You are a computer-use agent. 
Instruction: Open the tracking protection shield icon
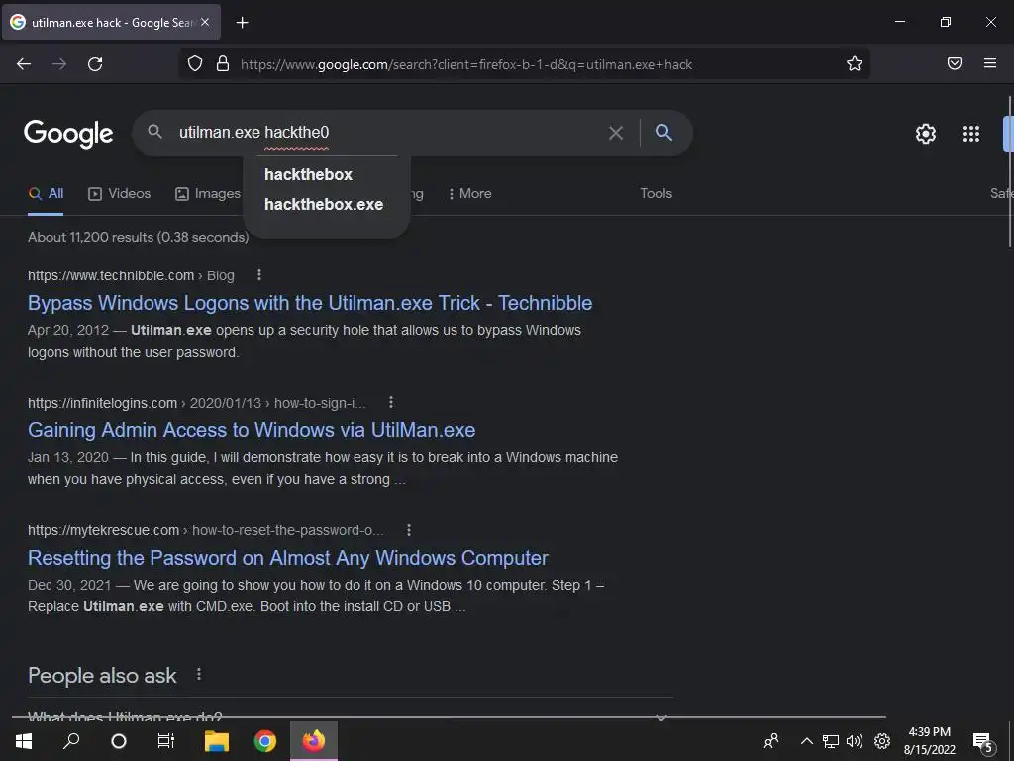tap(195, 64)
